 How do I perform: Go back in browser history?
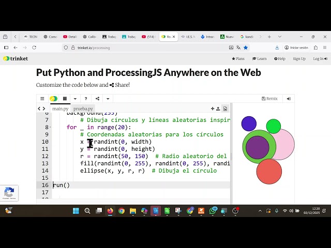coord(16,48)
